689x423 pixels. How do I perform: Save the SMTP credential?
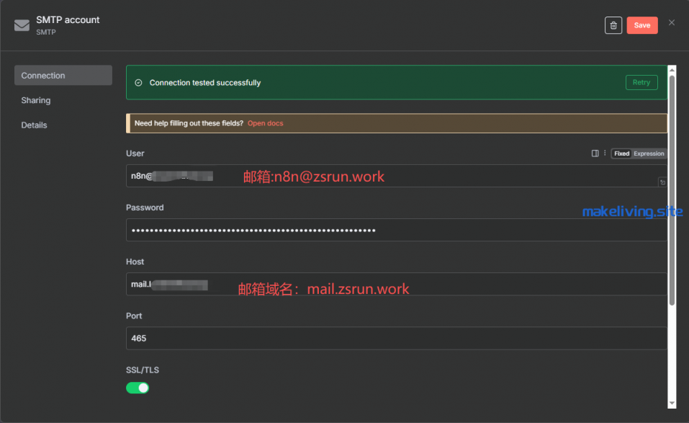[641, 25]
